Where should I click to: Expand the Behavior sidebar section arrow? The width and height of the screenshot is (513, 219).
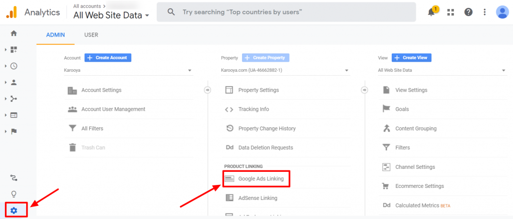[x=6, y=115]
